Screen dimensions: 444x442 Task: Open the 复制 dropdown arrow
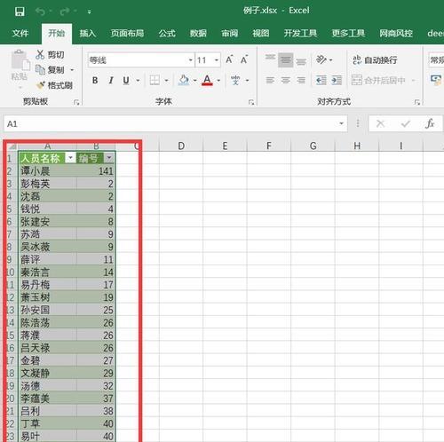click(72, 70)
